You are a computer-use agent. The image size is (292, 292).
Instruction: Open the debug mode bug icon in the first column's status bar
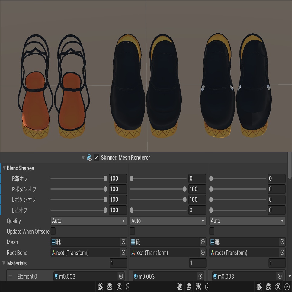pyautogui.click(x=100, y=287)
